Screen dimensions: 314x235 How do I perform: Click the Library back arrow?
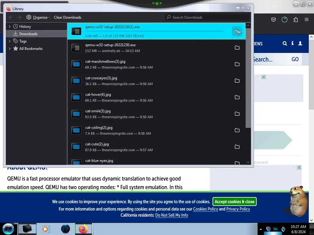coord(11,17)
